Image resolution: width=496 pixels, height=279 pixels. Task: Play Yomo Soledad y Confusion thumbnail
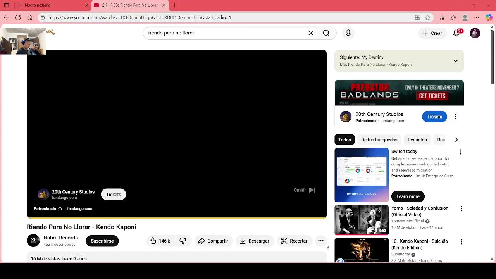tap(362, 220)
